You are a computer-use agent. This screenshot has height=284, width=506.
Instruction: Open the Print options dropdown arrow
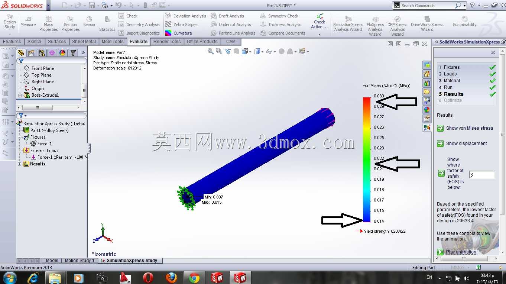pyautogui.click(x=111, y=6)
